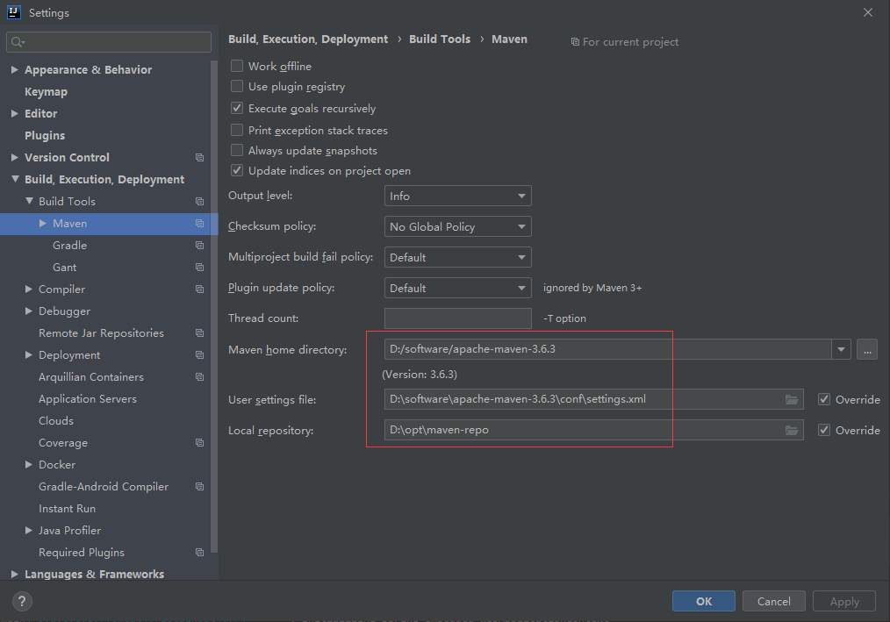The image size is (890, 622).
Task: Select Gradle under Build Tools
Action: [x=70, y=245]
